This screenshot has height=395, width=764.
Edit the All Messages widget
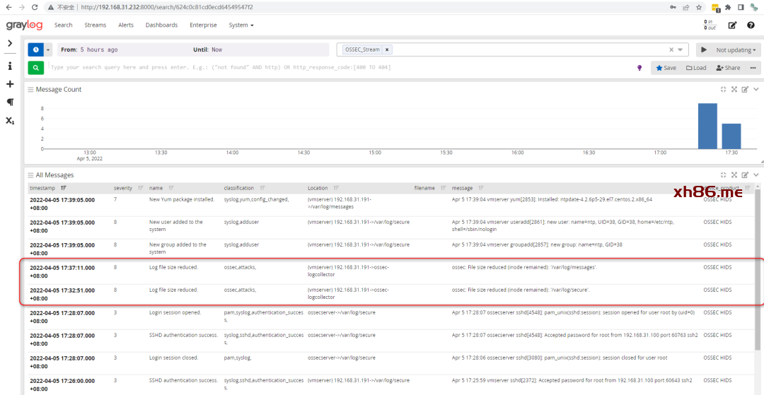(745, 175)
